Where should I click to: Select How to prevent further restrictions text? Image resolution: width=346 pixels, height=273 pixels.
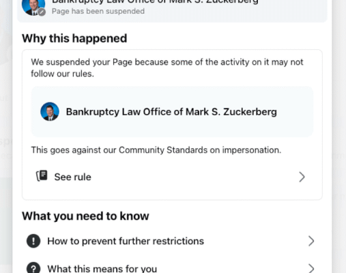[126, 241]
